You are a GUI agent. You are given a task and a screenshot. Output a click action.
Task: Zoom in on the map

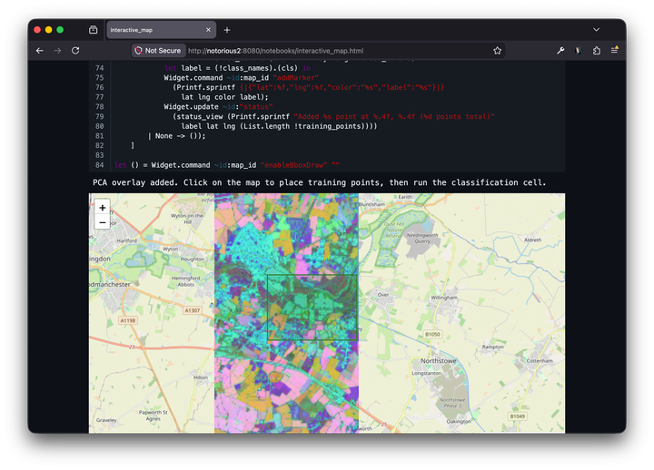point(102,208)
